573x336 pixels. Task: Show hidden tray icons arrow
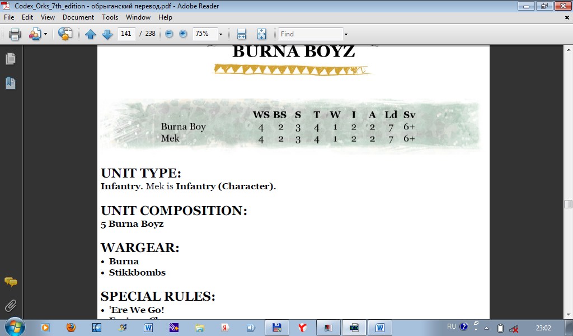coord(486,328)
